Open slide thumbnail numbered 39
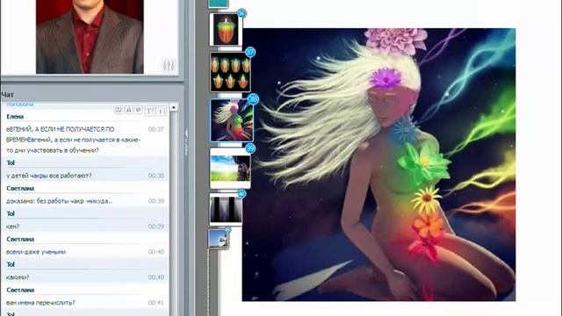 click(230, 168)
